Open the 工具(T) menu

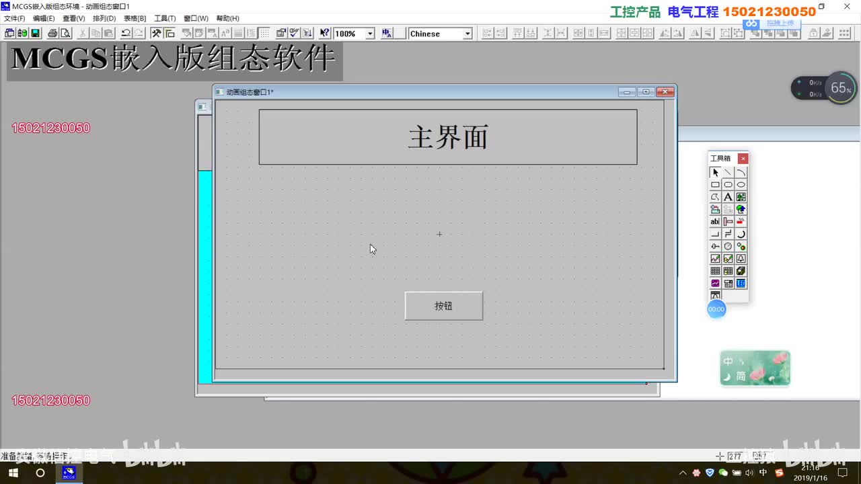[x=165, y=18]
